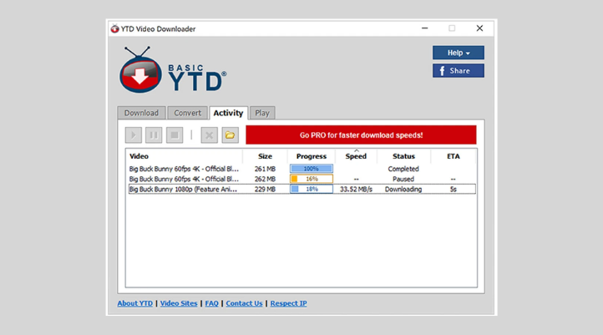This screenshot has height=335, width=603.
Task: Click the 262 MB size cell
Action: [265, 179]
